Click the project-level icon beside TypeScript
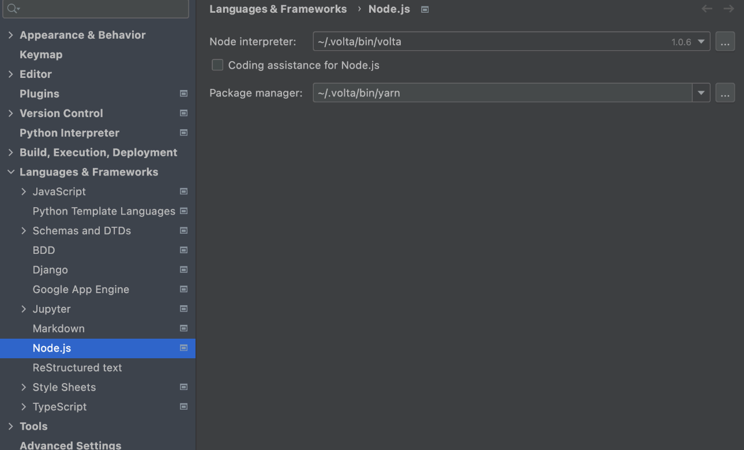The width and height of the screenshot is (744, 450). point(183,407)
